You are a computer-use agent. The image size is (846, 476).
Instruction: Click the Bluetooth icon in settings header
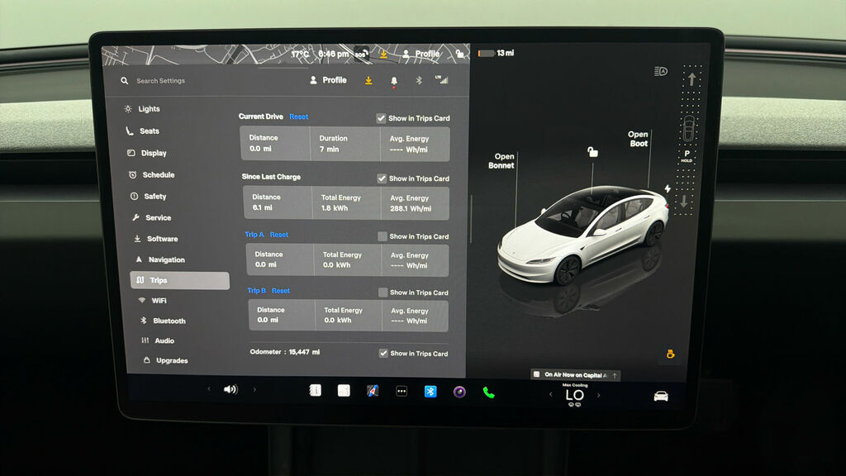pyautogui.click(x=419, y=80)
